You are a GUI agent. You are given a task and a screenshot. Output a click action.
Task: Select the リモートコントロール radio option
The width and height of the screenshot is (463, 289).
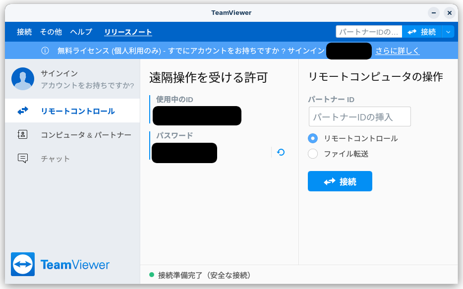(x=313, y=138)
